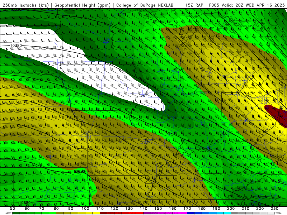This screenshot has height=215, width=287.
Task: Click the 100 tick label on colorbar
Action: click(x=85, y=209)
